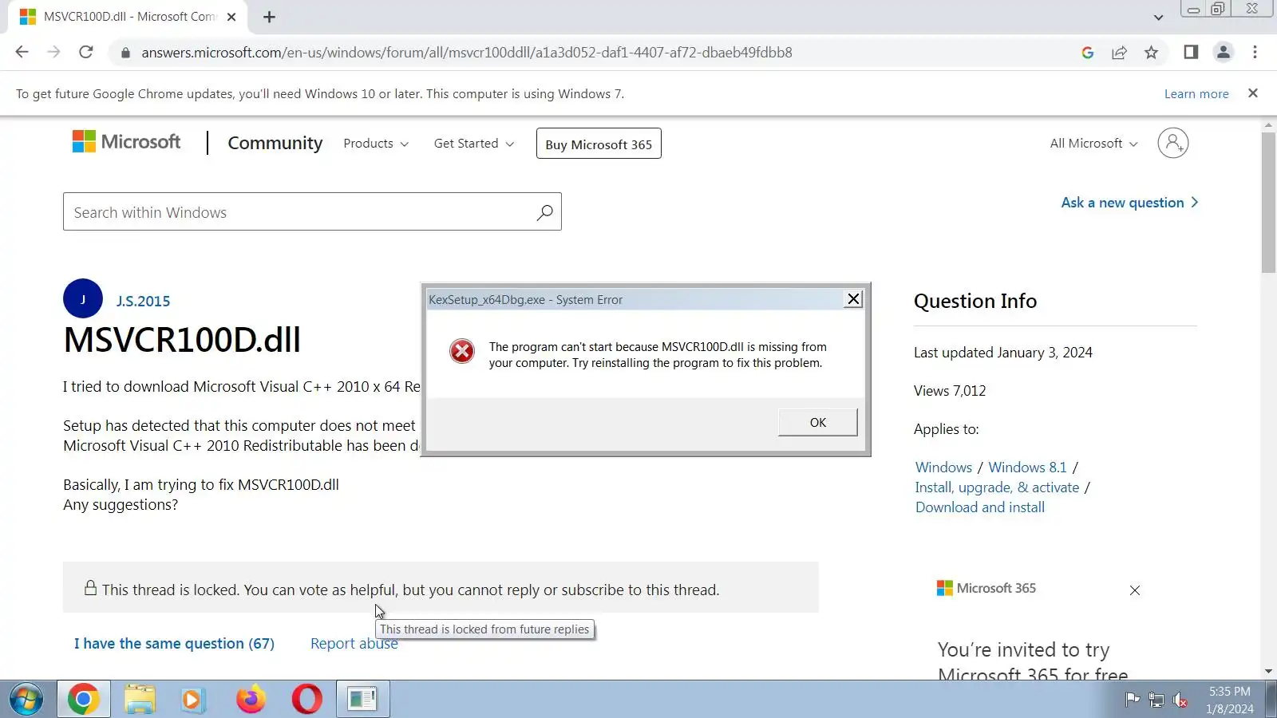Open the Ask a new question link
Screen dimensions: 1277x718
[x=1129, y=203]
